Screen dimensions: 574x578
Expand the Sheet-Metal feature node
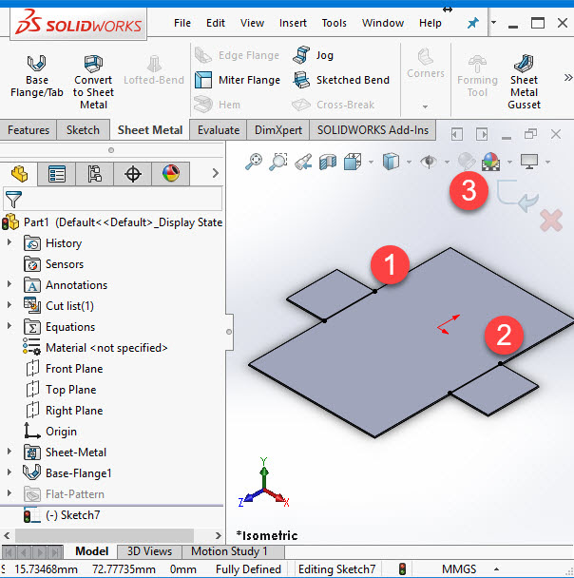pos(10,451)
